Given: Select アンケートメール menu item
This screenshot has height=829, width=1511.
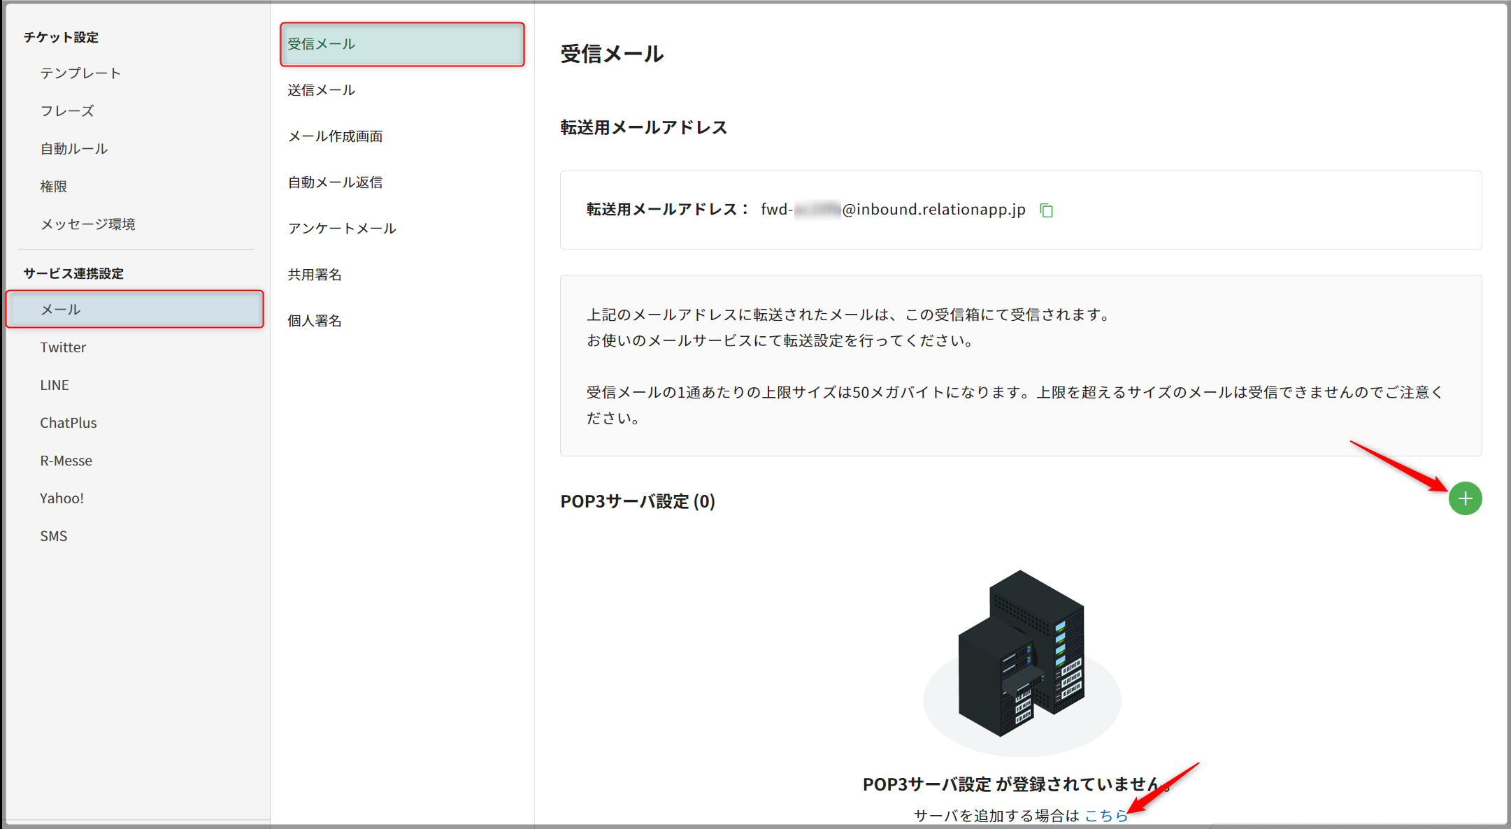Looking at the screenshot, I should point(342,229).
